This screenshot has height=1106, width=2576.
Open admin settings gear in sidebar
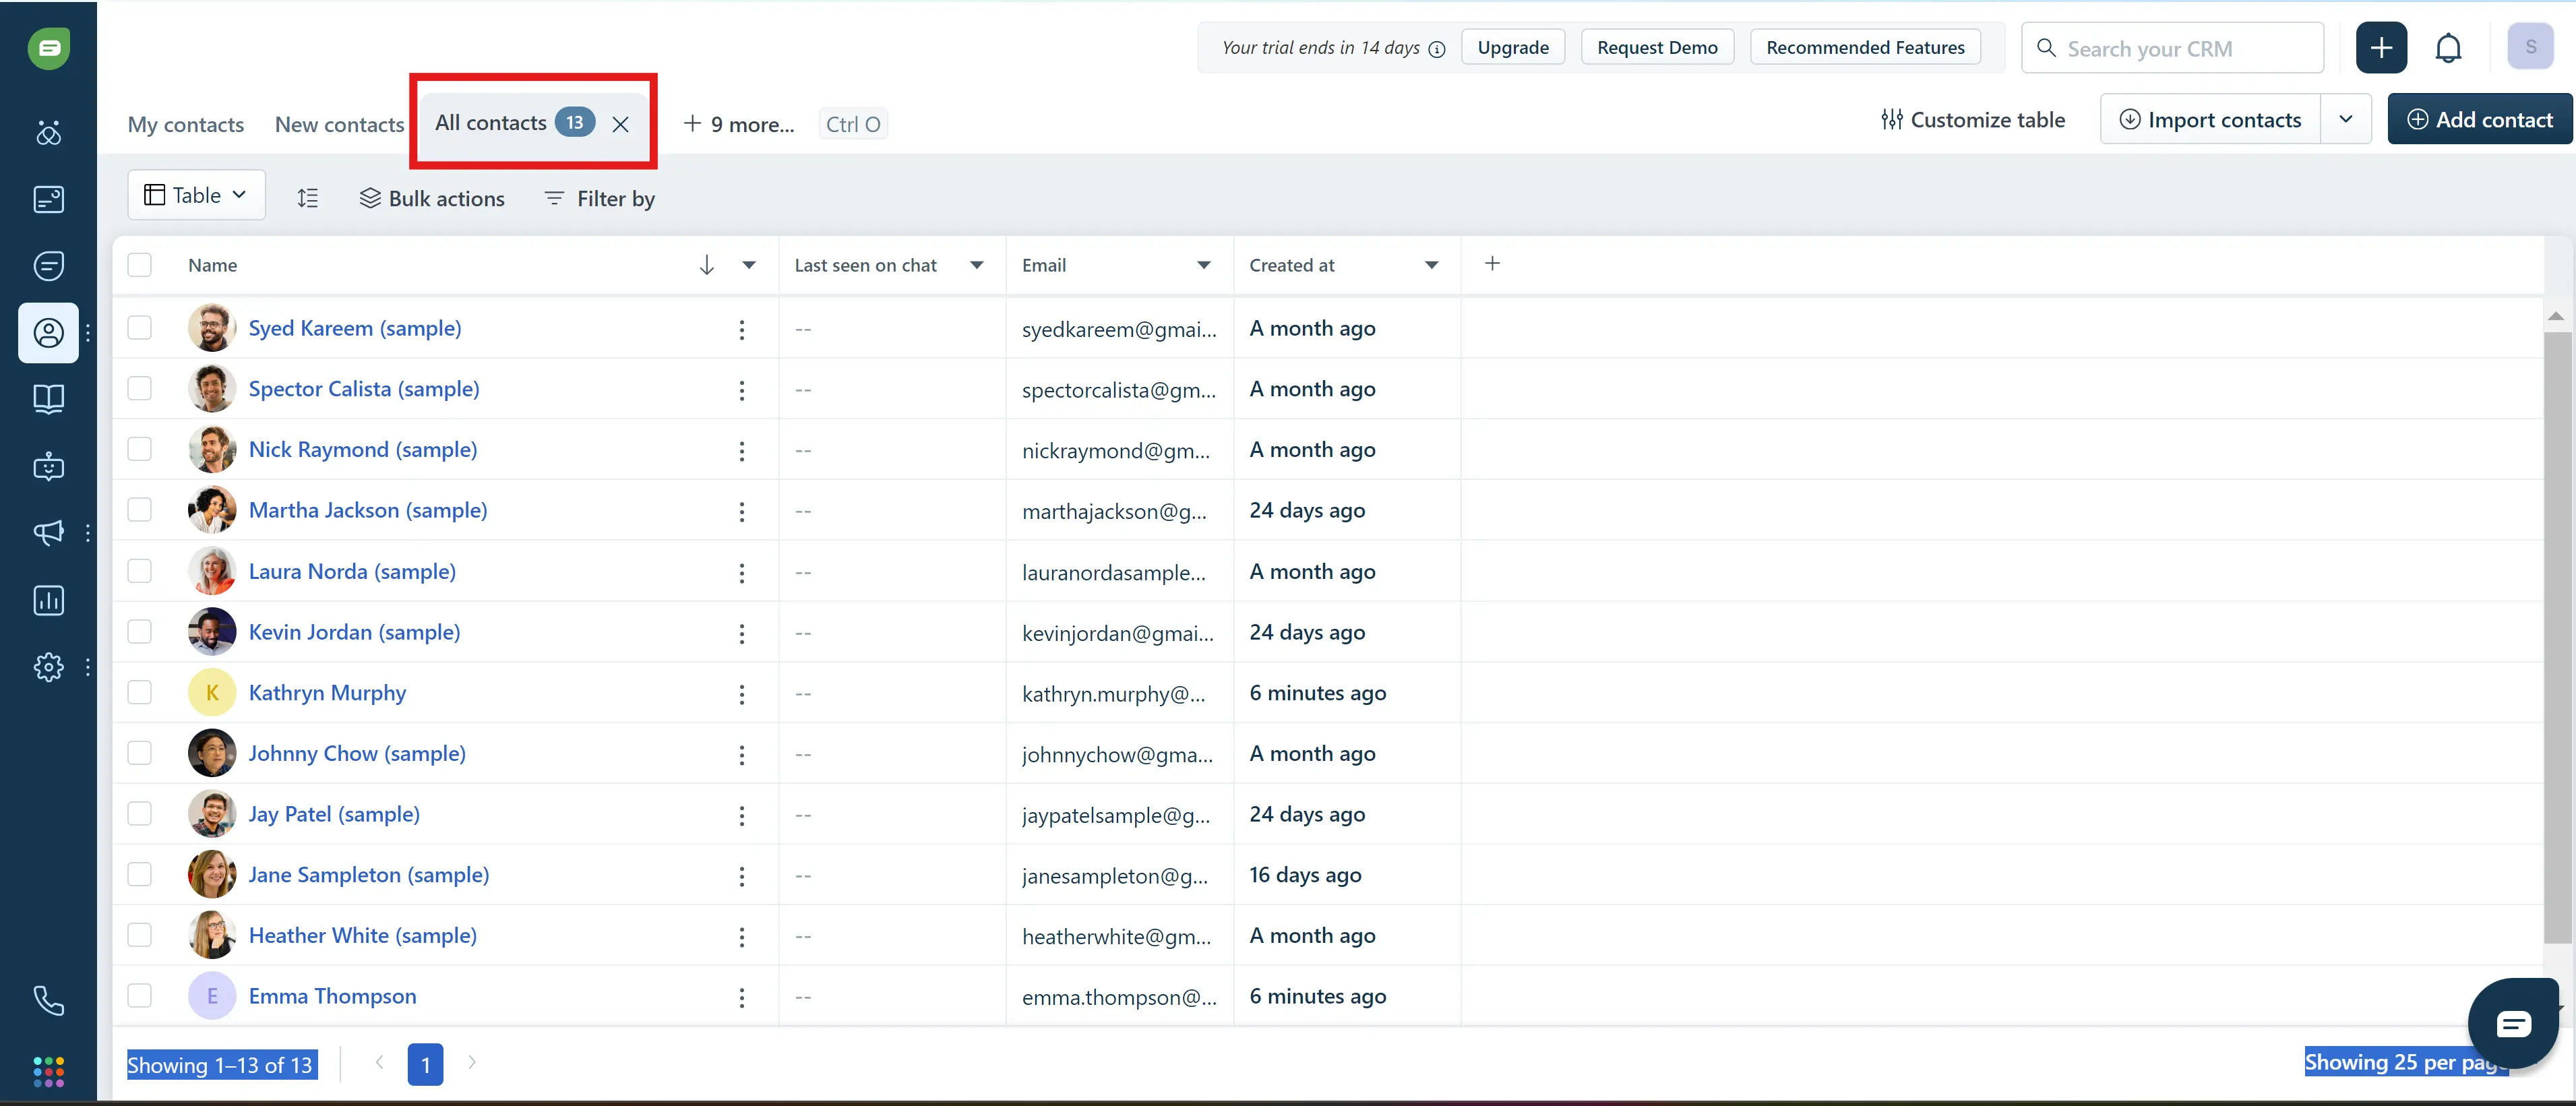[48, 667]
